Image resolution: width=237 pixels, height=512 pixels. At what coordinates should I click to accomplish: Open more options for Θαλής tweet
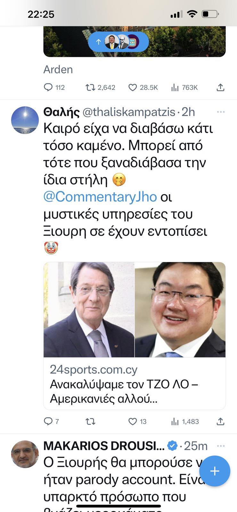(221, 112)
